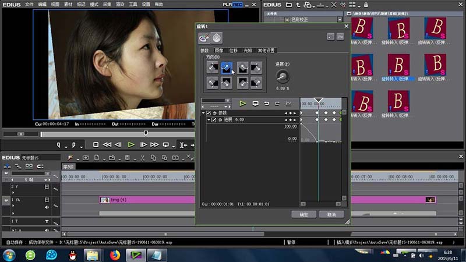
Task: Collapse the 进展 keyframe row
Action: tap(209, 120)
